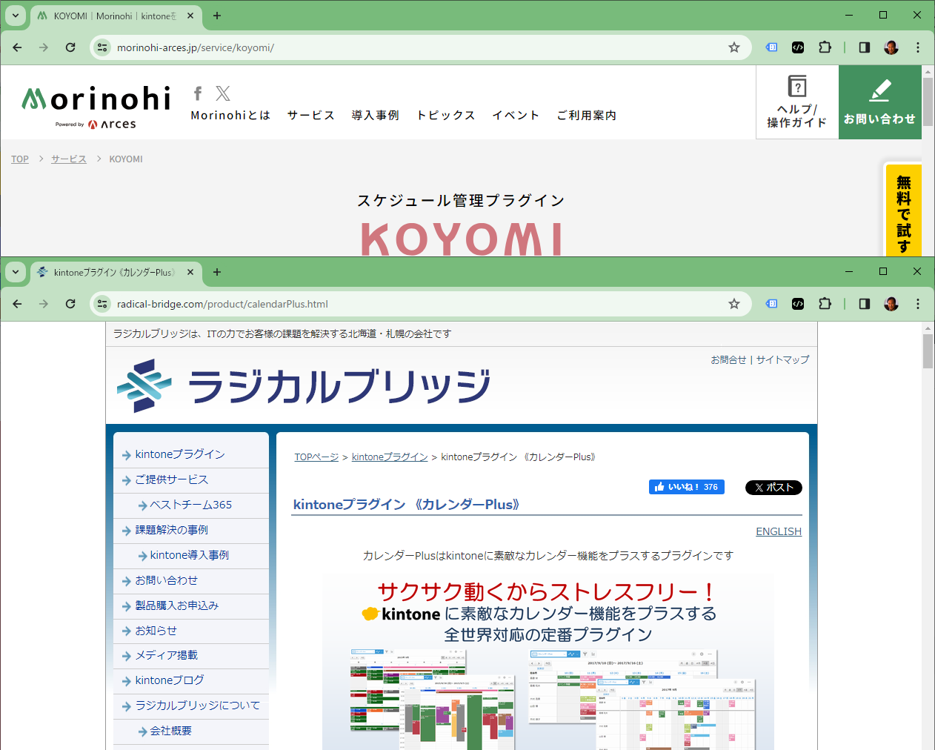
Task: Open tab search dropdown in KOYOMI window
Action: click(x=16, y=16)
